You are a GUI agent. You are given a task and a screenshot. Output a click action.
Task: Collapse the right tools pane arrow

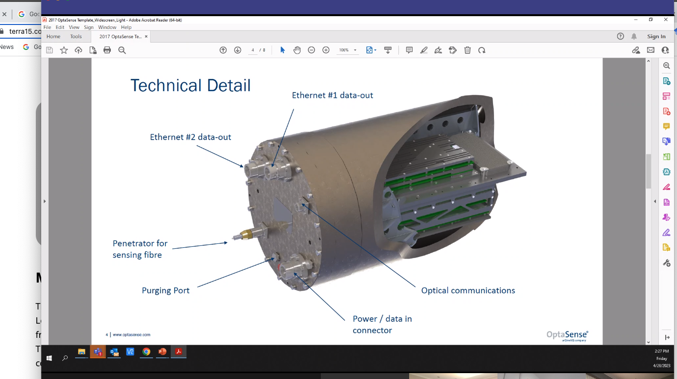tap(655, 201)
